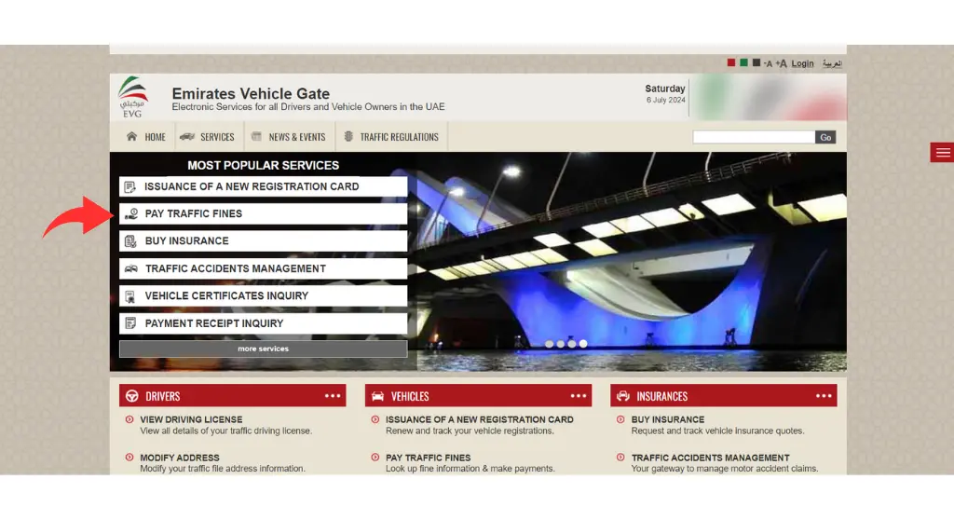Select the dark grey color theme swatch
954x520 pixels.
coord(756,62)
